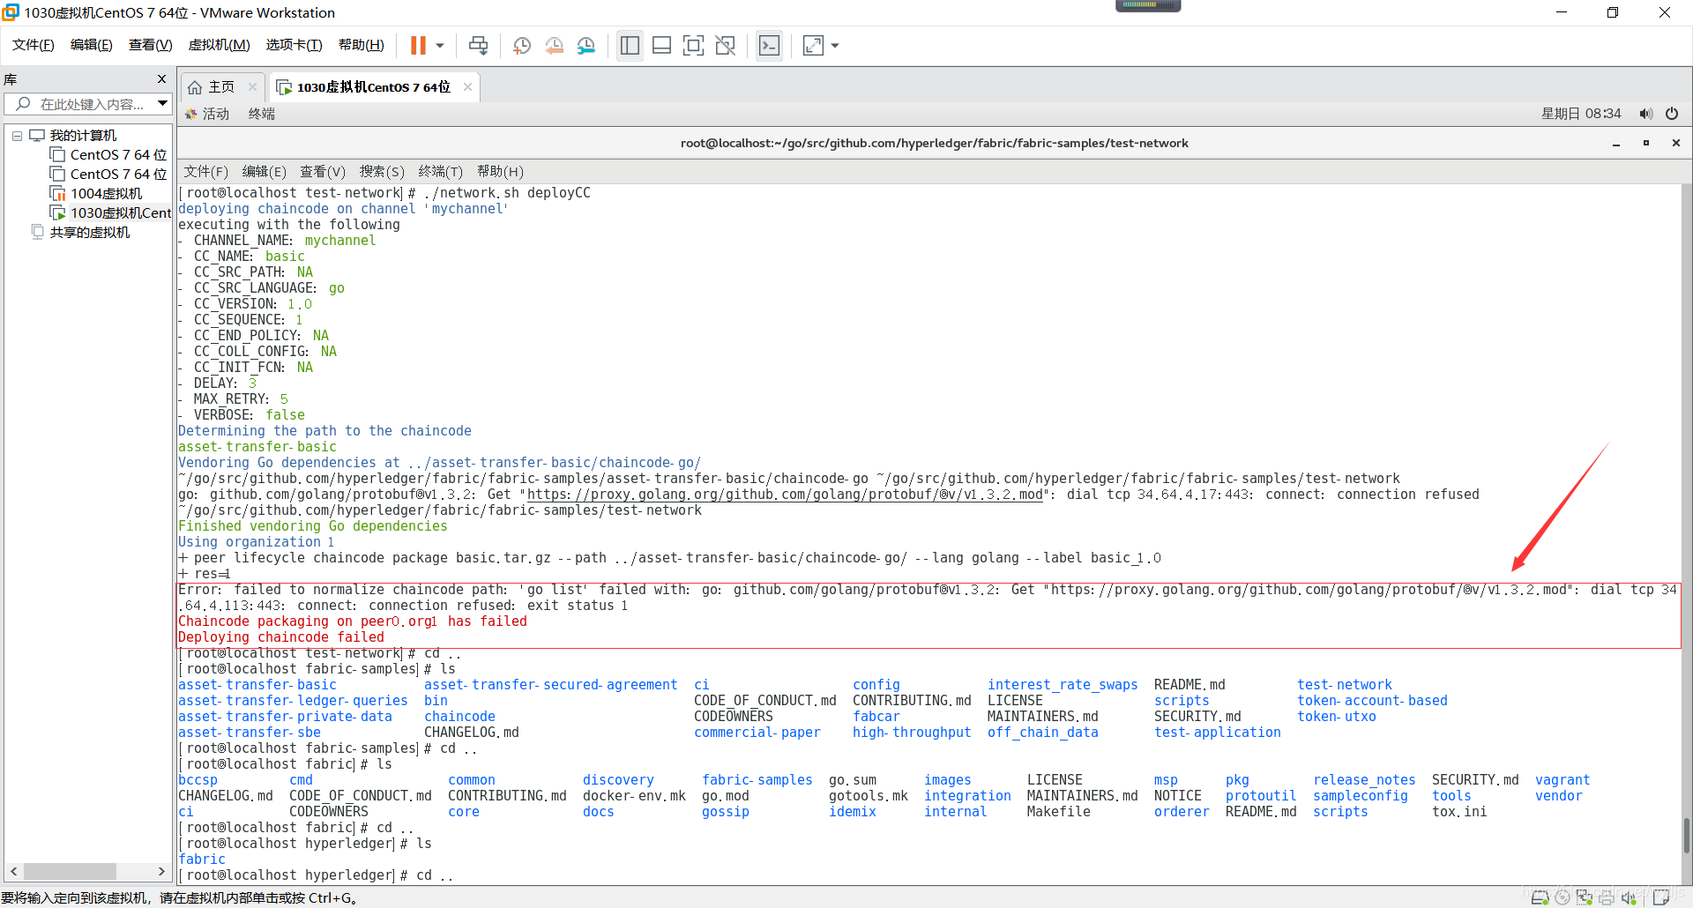Open the VMware 编辑 menu

pyautogui.click(x=92, y=45)
